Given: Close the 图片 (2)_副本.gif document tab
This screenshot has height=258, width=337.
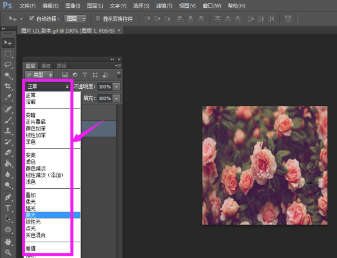Looking at the screenshot, I should coord(119,31).
